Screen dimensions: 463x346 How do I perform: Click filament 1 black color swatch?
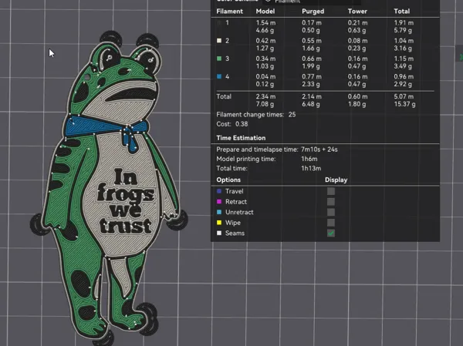[219, 22]
